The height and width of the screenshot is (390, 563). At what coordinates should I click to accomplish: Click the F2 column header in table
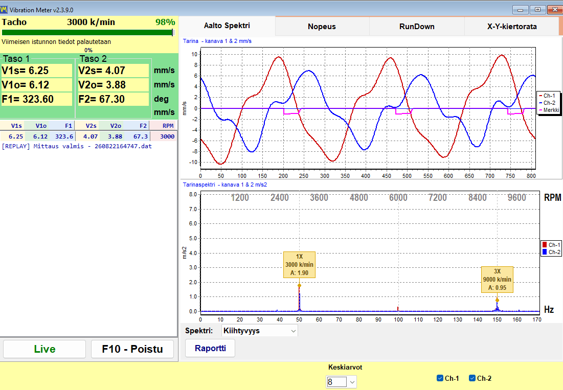pos(137,126)
